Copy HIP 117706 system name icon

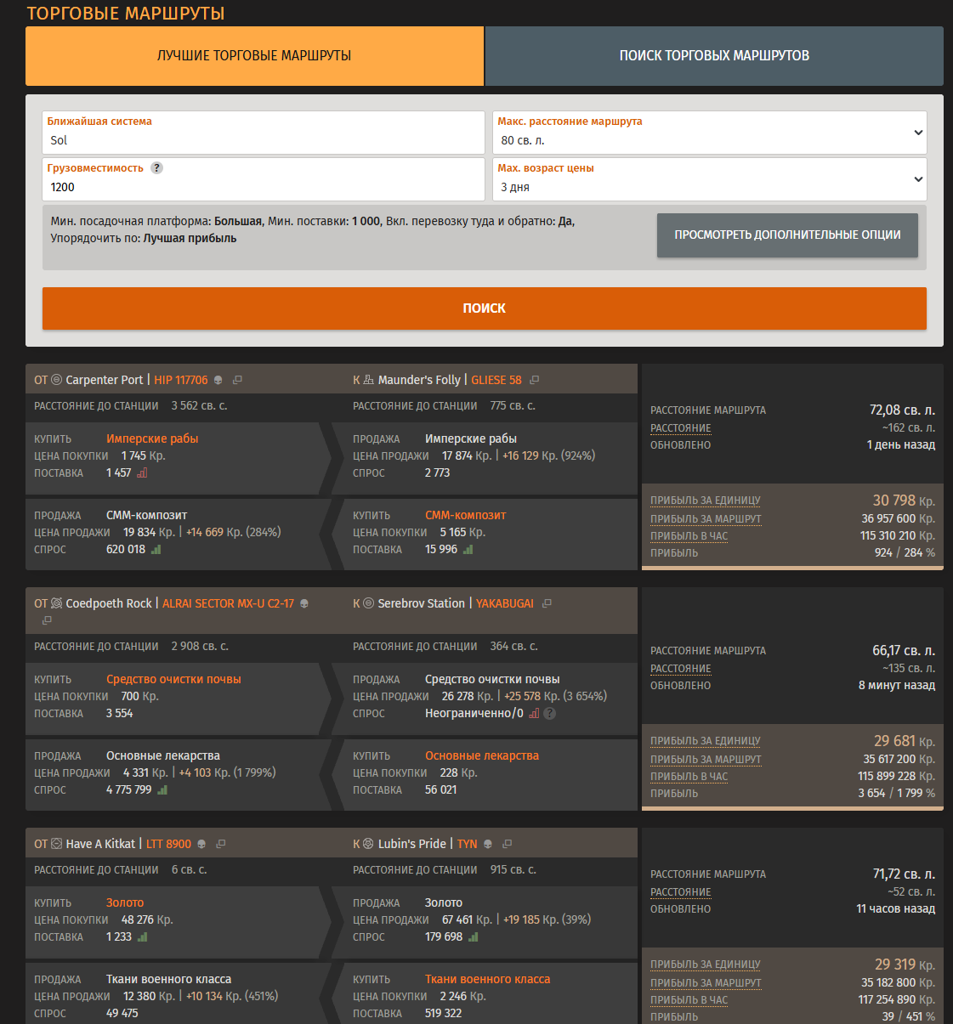237,380
